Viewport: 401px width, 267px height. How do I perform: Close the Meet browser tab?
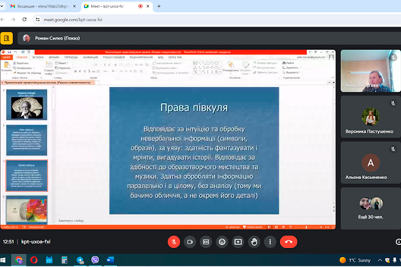(x=148, y=6)
